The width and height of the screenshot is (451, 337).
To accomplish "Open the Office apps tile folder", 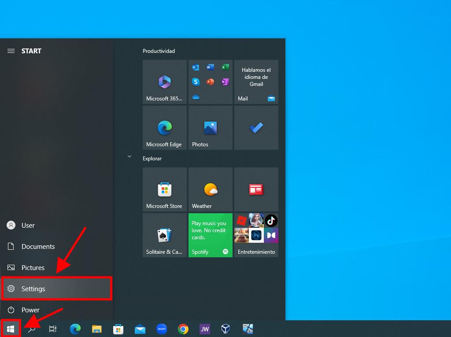I will 210,82.
